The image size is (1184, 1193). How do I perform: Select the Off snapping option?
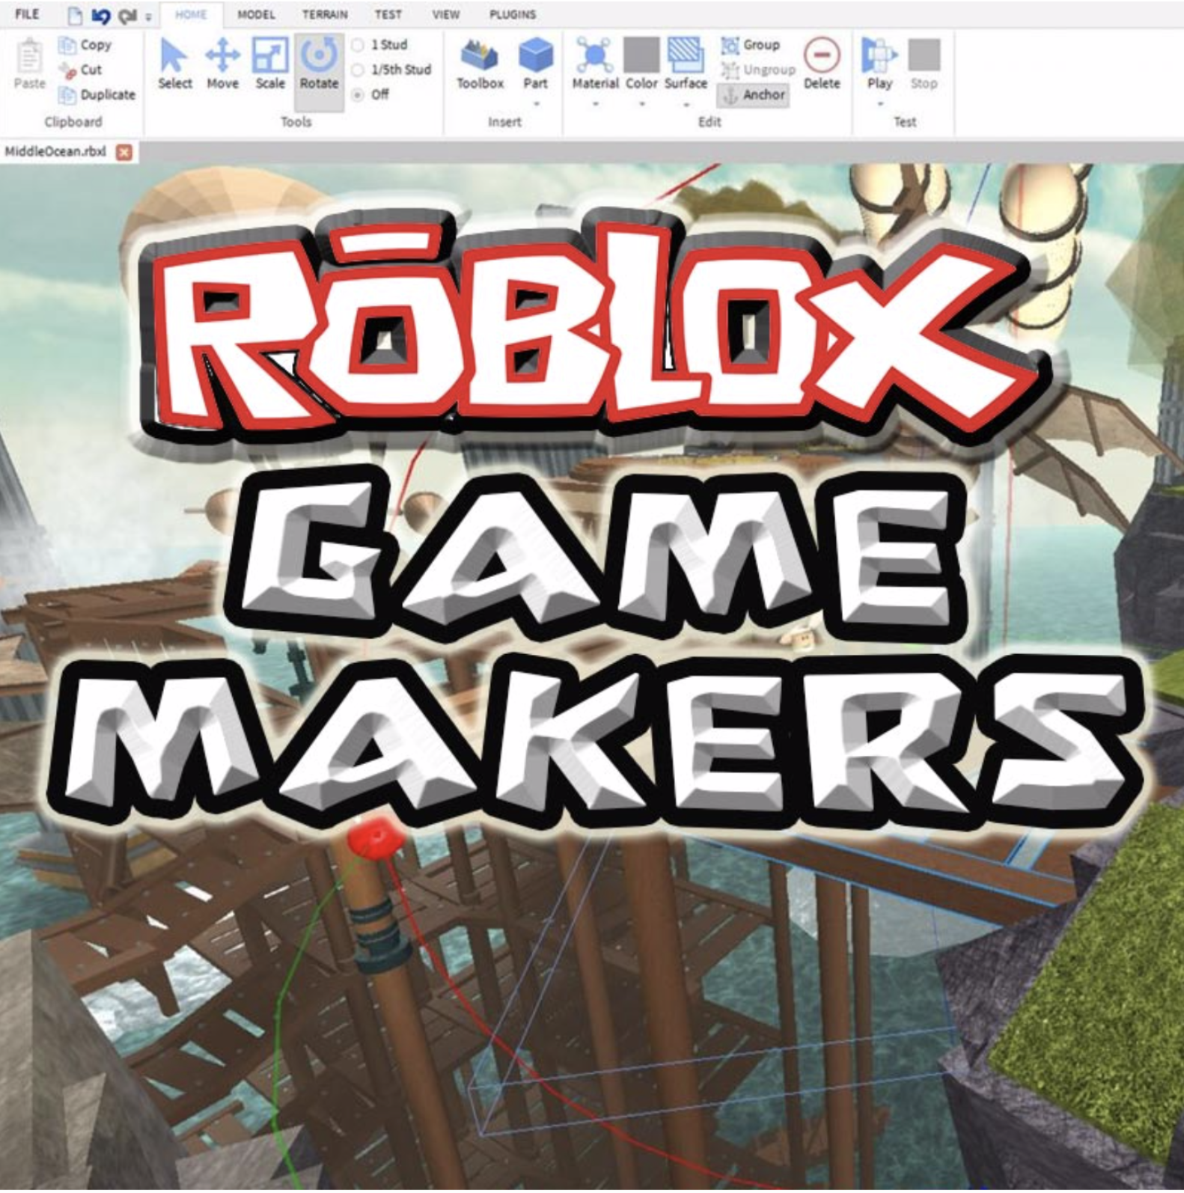370,94
